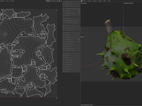Image resolution: width=142 pixels, height=106 pixels.
Task: Apply Boundary to Square
Action: point(71,51)
